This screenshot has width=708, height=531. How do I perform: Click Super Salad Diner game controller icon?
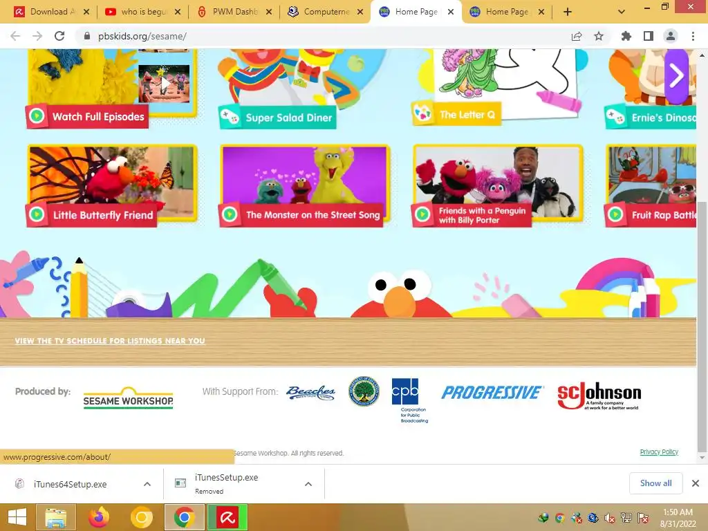coord(230,117)
